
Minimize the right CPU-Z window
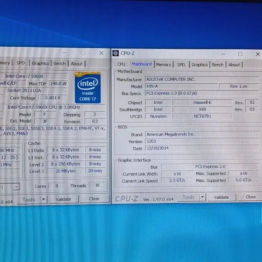pyautogui.click(x=223, y=54)
